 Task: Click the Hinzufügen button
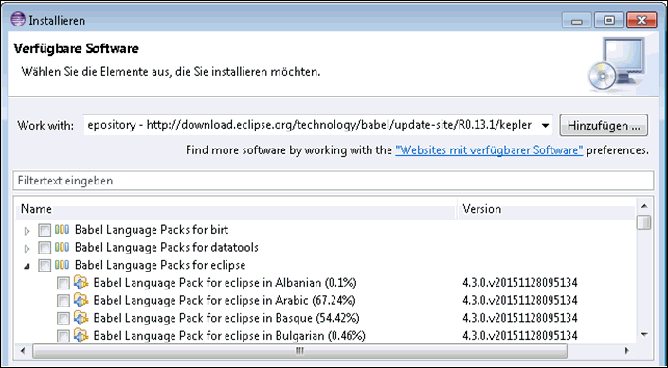[x=604, y=126]
